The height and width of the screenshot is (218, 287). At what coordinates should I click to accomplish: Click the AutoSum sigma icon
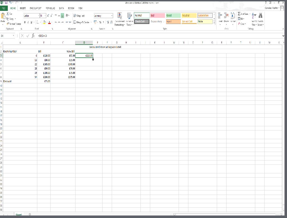coord(239,14)
